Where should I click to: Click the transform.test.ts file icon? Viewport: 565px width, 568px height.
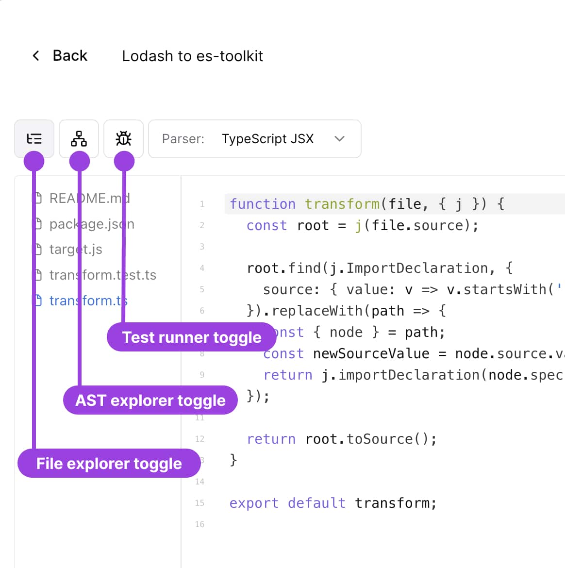[x=37, y=275]
